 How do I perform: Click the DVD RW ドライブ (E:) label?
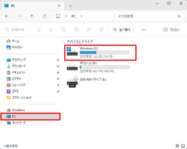[93, 79]
